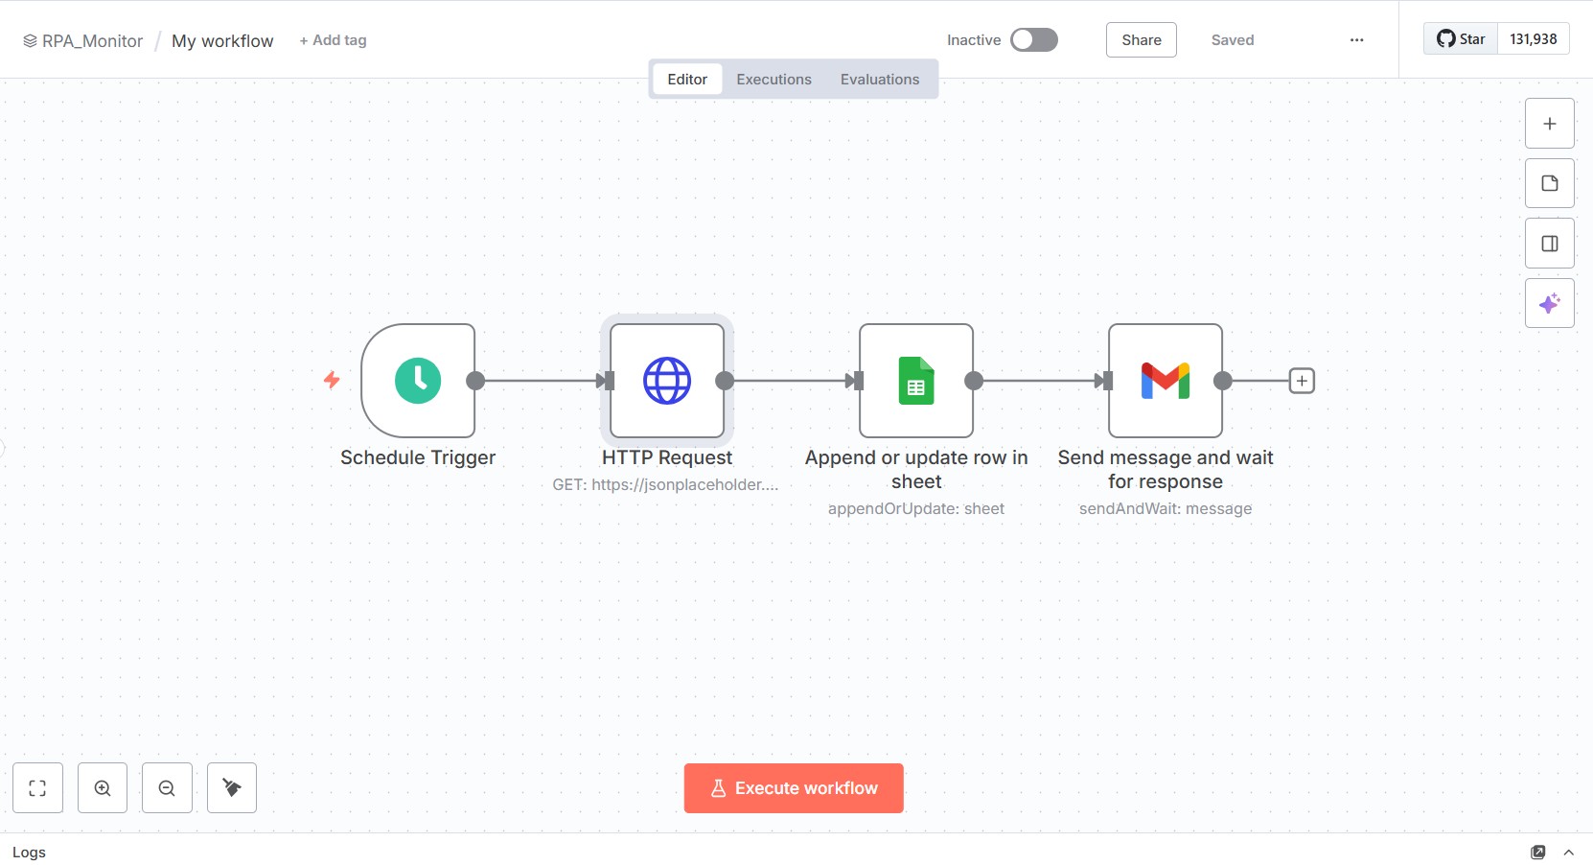This screenshot has height=865, width=1593.
Task: Open the node creator with the plus icon
Action: (x=1549, y=123)
